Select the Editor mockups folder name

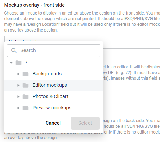[x=50, y=85]
